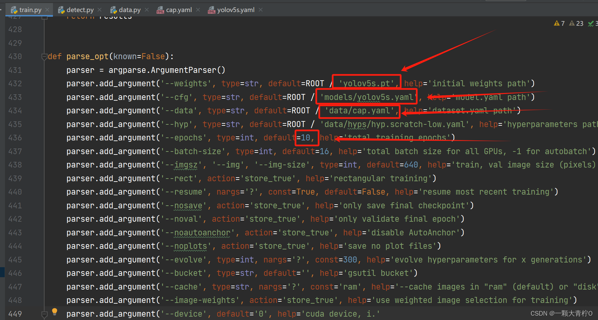This screenshot has height=320, width=598.
Task: Click the '--batch-size' argument string
Action: (193, 151)
